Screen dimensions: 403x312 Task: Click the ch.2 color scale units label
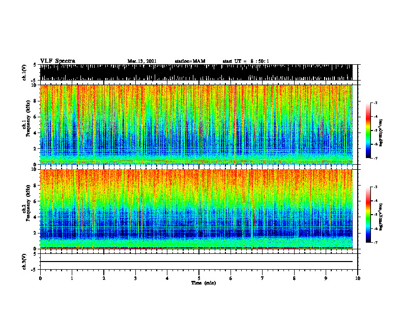(382, 217)
